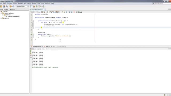Open the Refactor menu
The width and height of the screenshot is (171, 96).
pos(21,4)
